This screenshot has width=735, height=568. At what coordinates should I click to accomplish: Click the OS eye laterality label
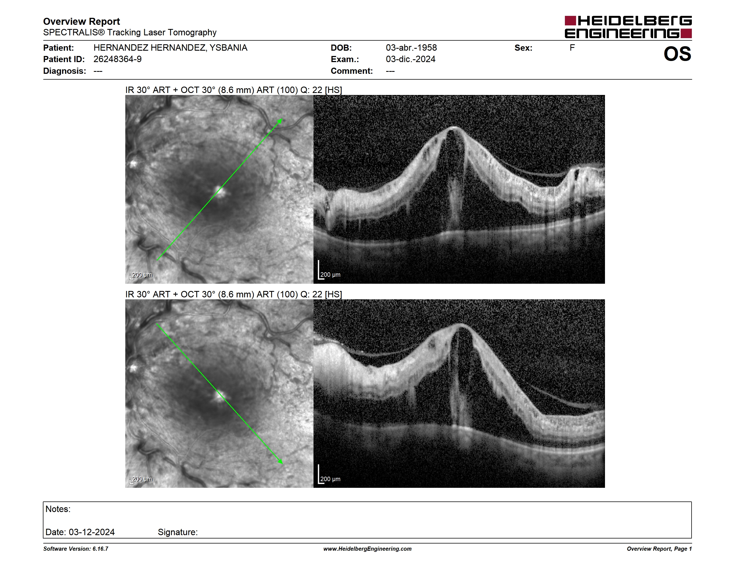(x=677, y=54)
